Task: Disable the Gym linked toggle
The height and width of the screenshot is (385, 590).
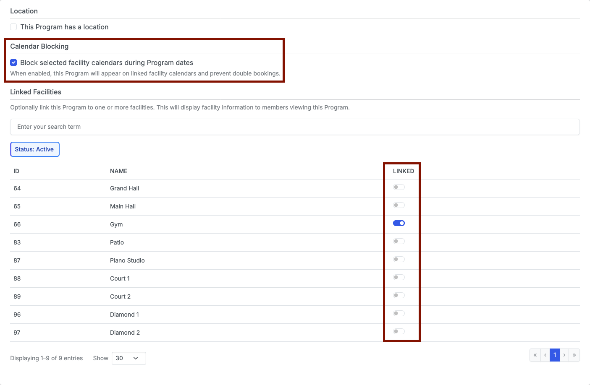Action: tap(399, 223)
